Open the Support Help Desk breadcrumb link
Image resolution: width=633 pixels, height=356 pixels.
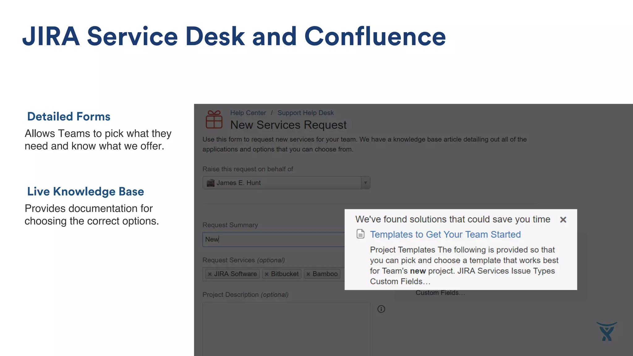pyautogui.click(x=305, y=113)
